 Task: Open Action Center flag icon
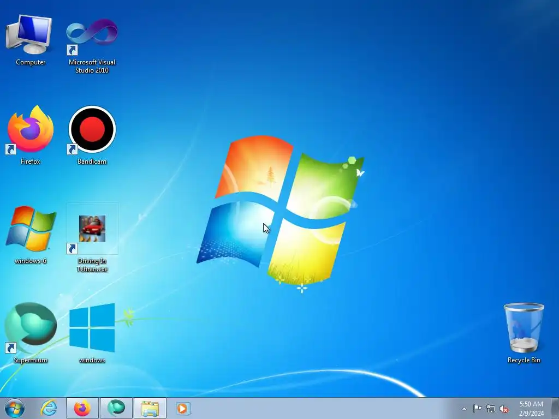click(x=477, y=409)
